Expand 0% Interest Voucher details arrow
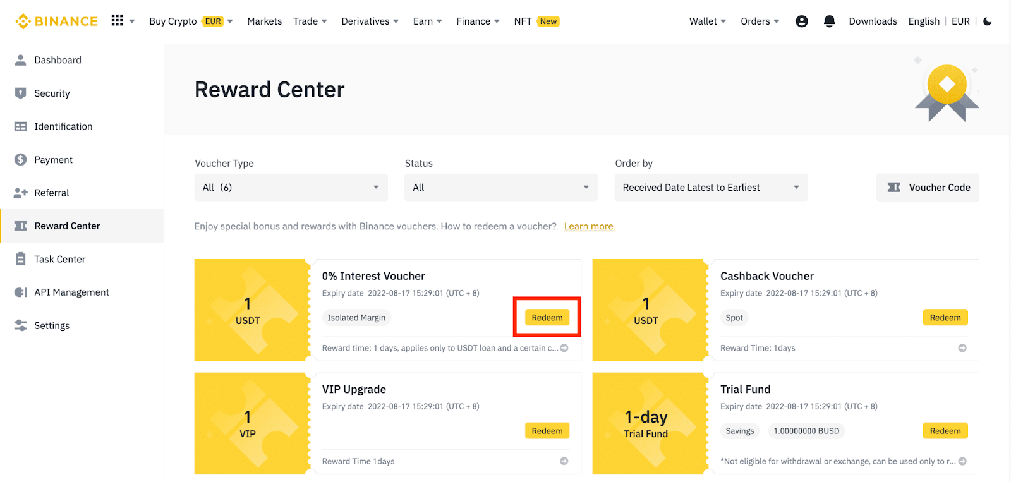The height and width of the screenshot is (482, 1011). point(564,348)
